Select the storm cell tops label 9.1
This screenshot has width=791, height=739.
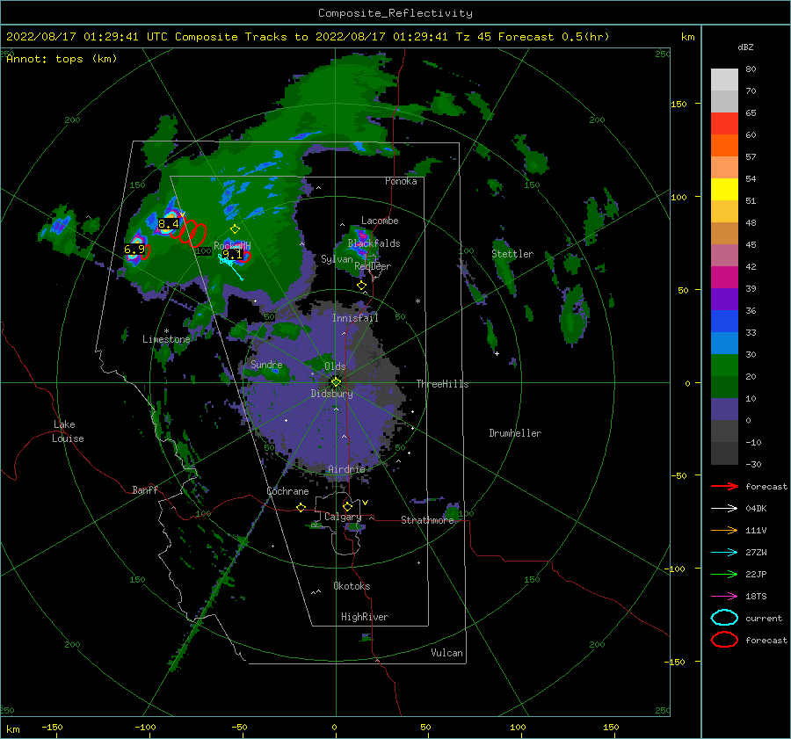(x=232, y=254)
